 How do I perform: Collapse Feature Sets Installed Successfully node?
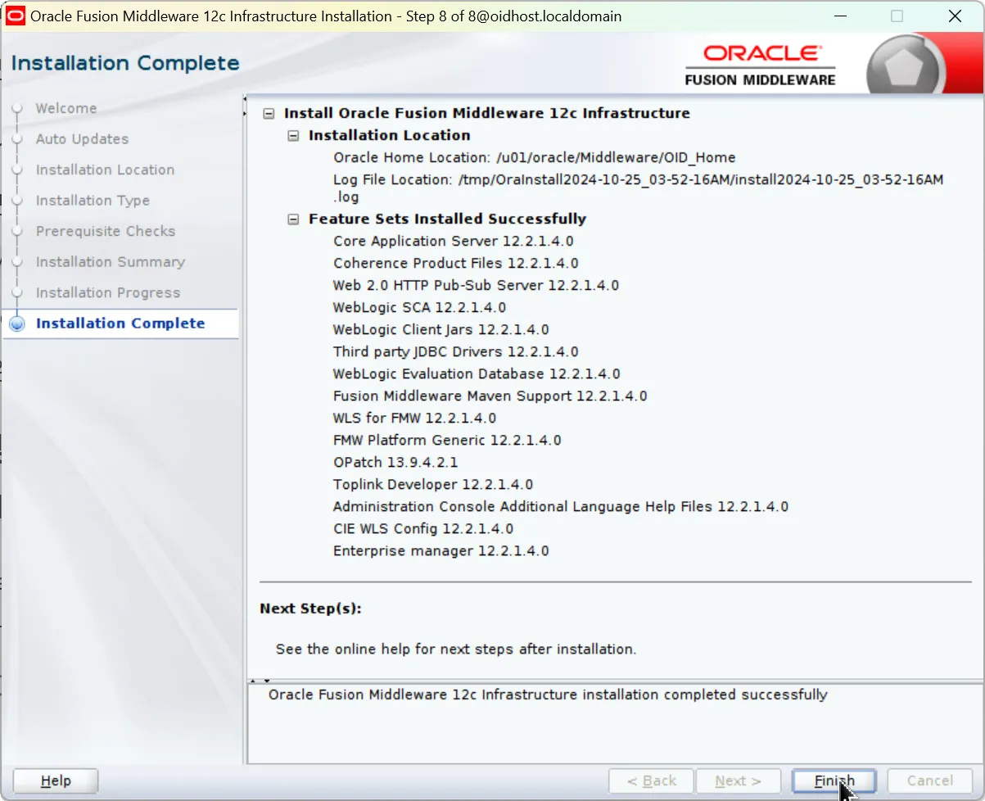(293, 219)
